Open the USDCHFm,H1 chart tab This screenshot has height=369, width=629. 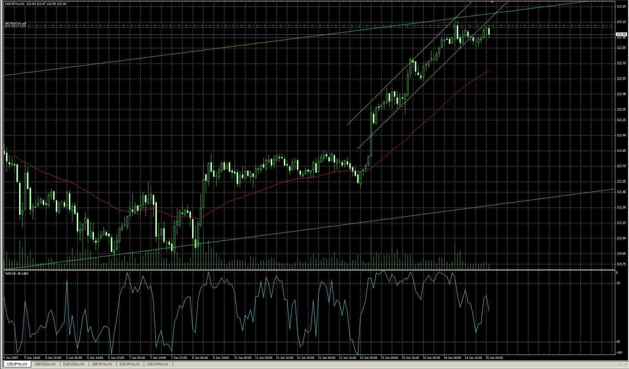158,364
